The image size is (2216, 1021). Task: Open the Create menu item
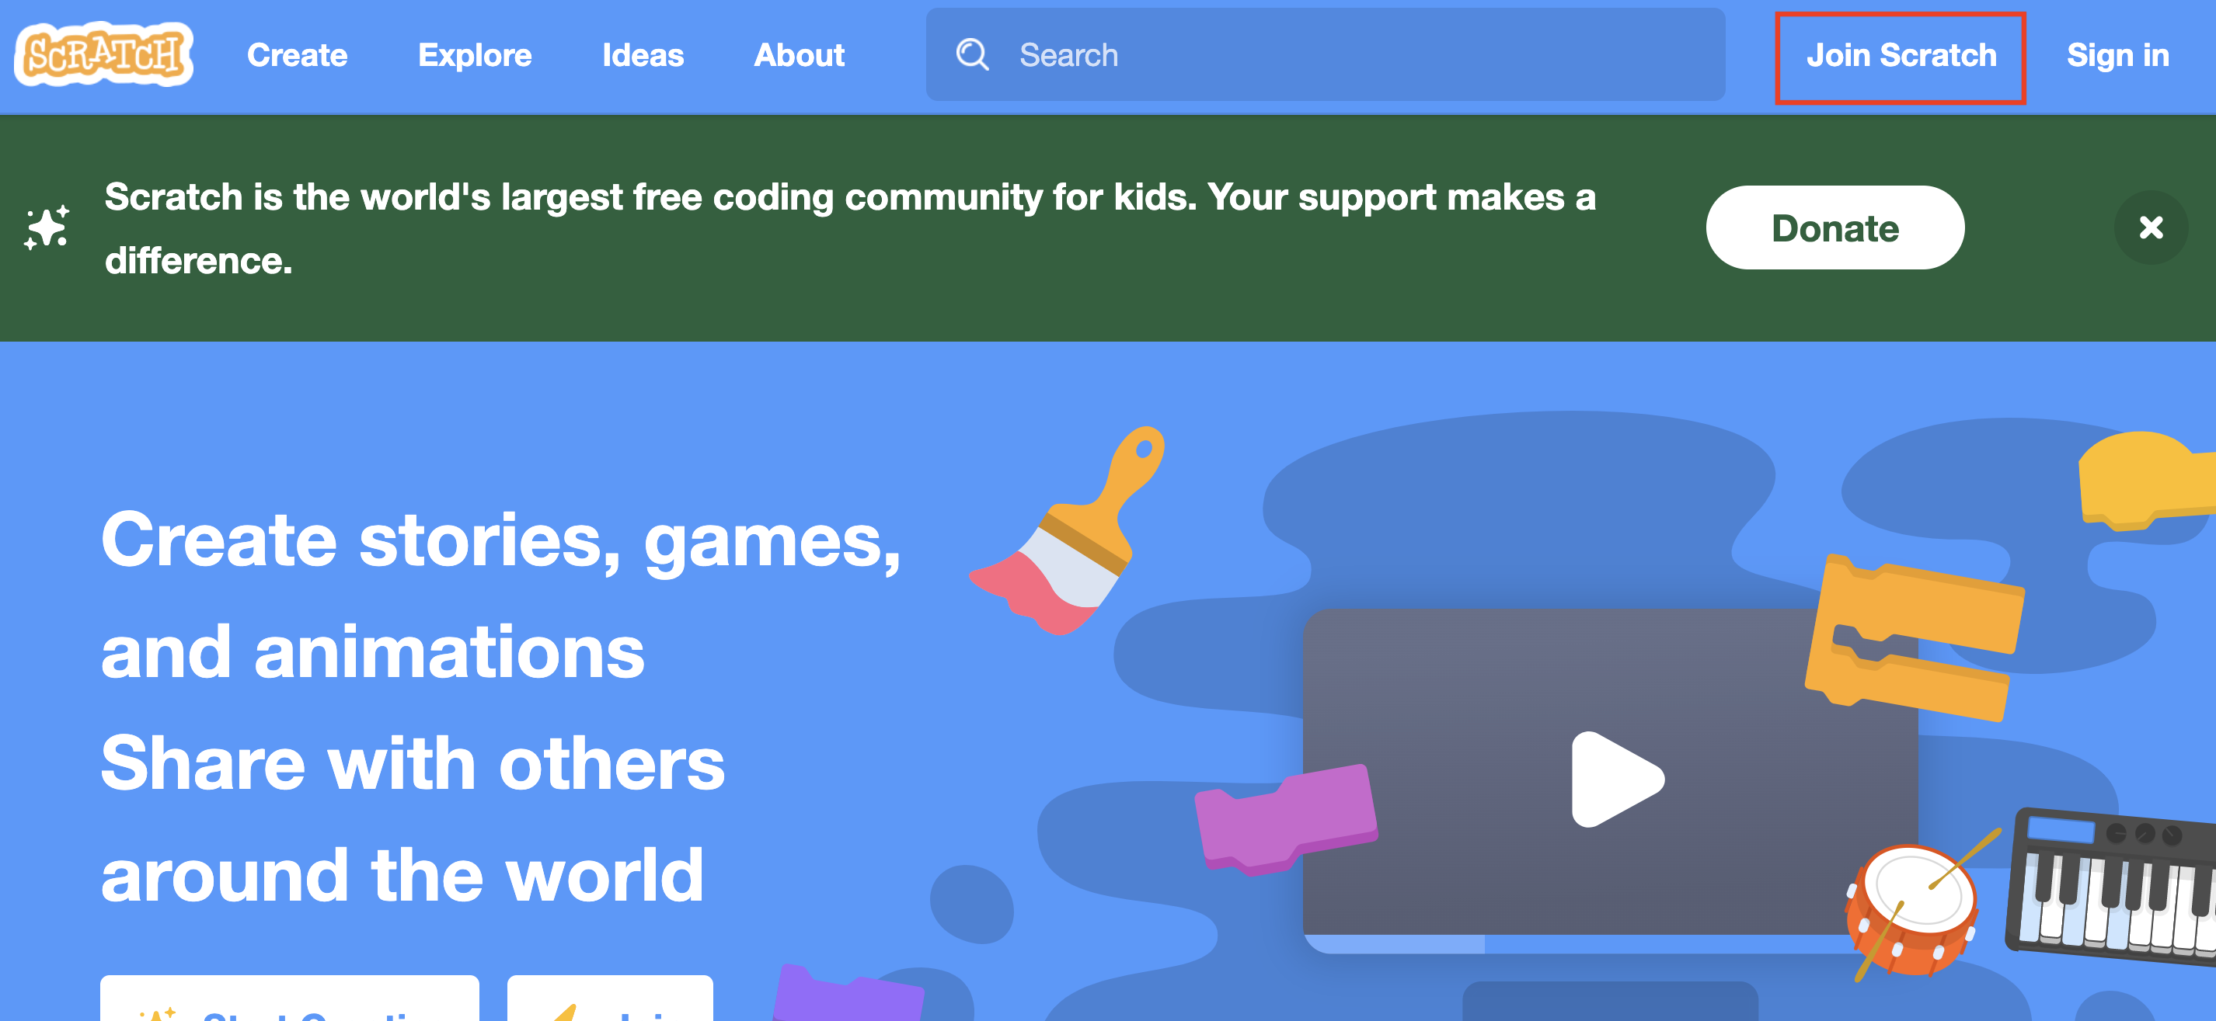[x=298, y=56]
